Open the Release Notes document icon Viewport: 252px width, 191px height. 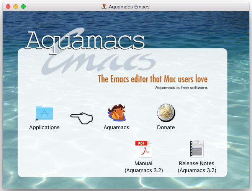click(x=197, y=149)
